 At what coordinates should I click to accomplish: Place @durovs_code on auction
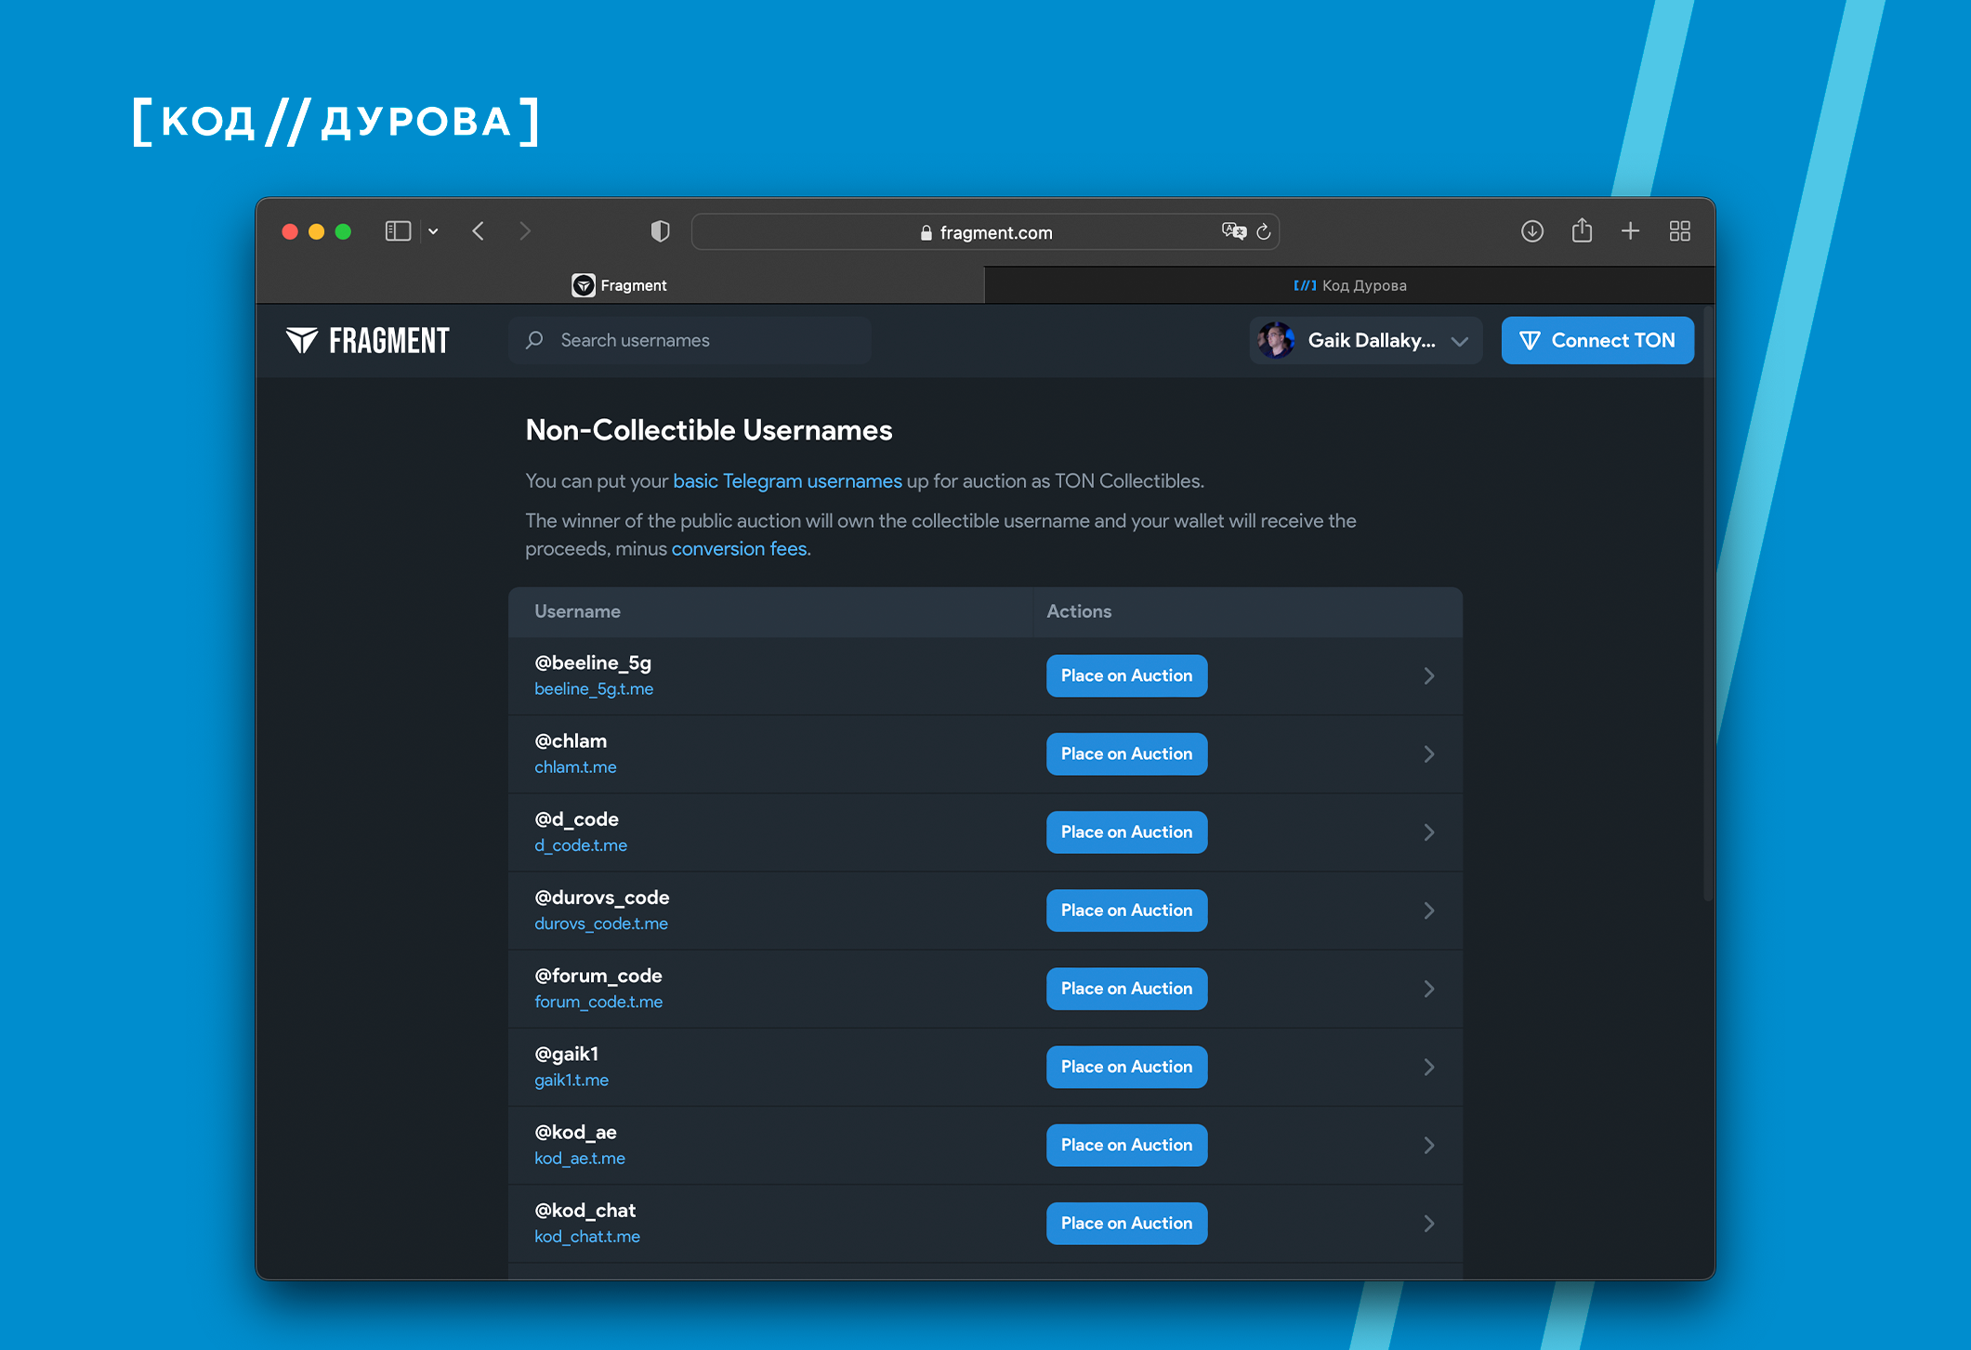[x=1126, y=911]
